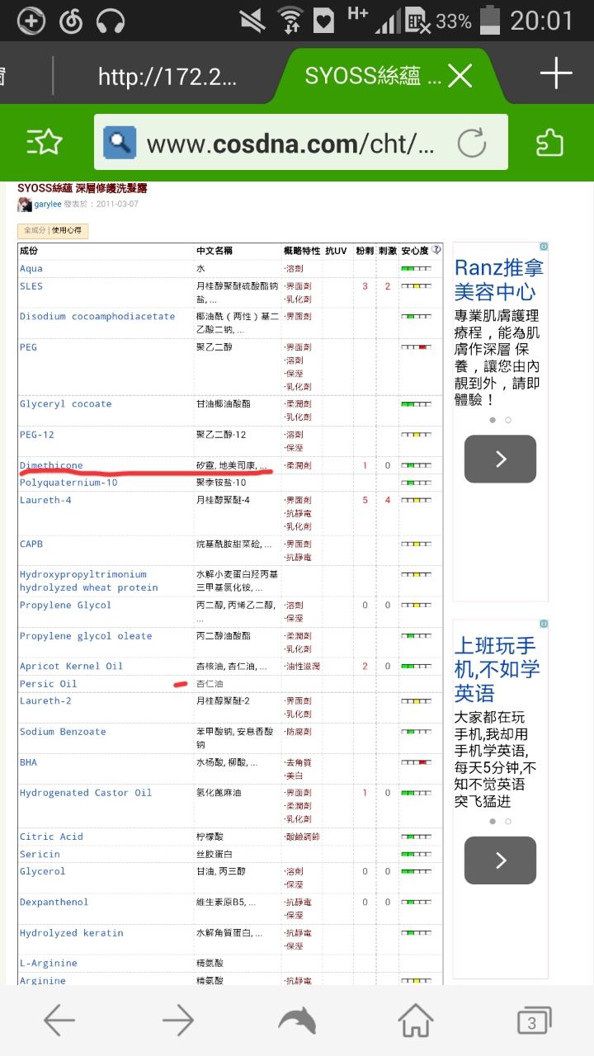Viewport: 594px width, 1056px height.
Task: Tap safety rating bar for PEG row
Action: click(416, 347)
